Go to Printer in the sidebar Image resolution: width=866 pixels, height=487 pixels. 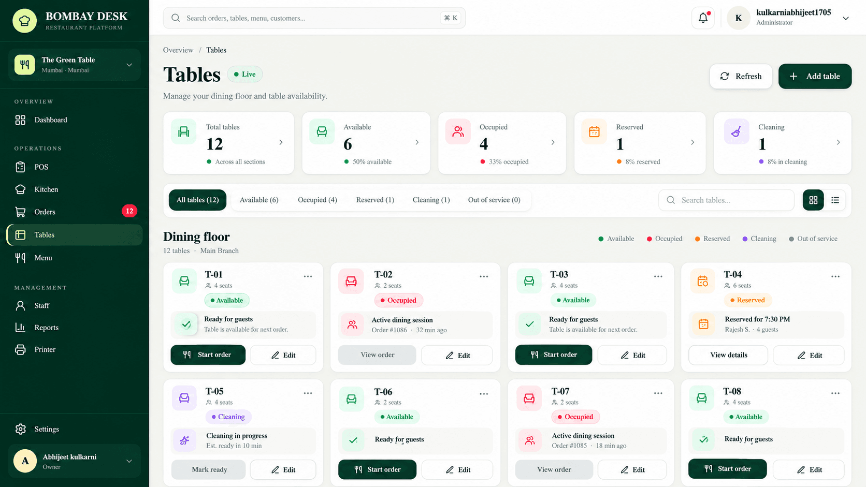pos(75,349)
